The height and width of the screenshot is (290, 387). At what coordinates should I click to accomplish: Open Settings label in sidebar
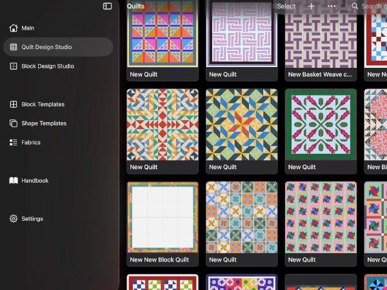pos(32,218)
